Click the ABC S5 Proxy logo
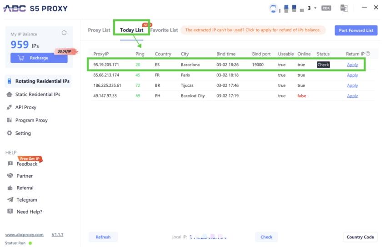 35,9
